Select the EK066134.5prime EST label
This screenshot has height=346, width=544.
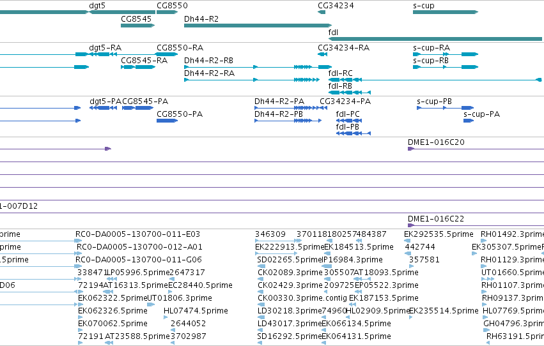tap(356, 324)
